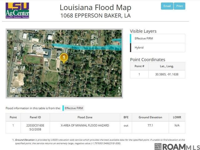The height and width of the screenshot is (150, 200).
Task: Click the ground elevation value '77.1'
Action: coord(150,126)
